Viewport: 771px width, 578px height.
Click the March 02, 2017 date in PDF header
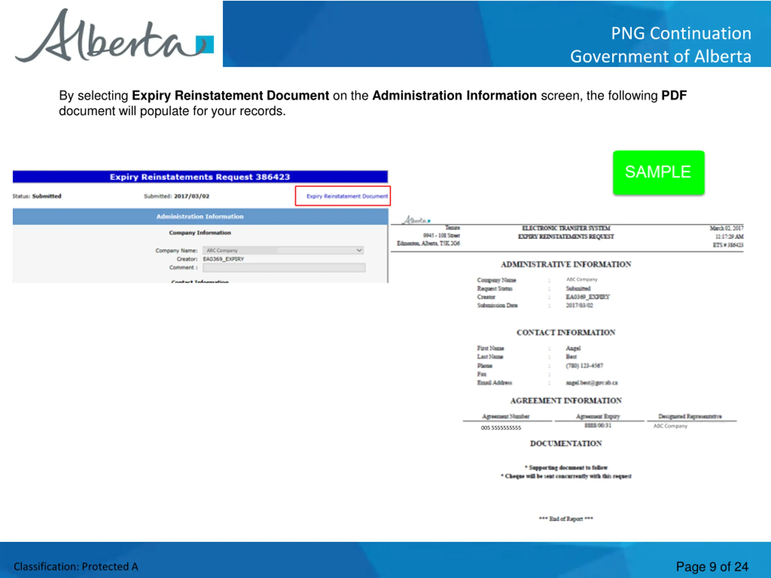726,228
